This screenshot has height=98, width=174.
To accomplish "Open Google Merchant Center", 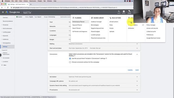I will coord(153,38).
